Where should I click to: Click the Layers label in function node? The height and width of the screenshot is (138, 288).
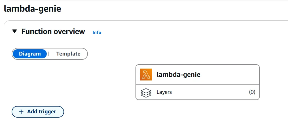(164, 92)
